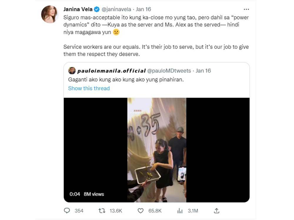This screenshot has width=294, height=220.
Task: Open tweet analytics via the bar chart icon
Action: 180,211
